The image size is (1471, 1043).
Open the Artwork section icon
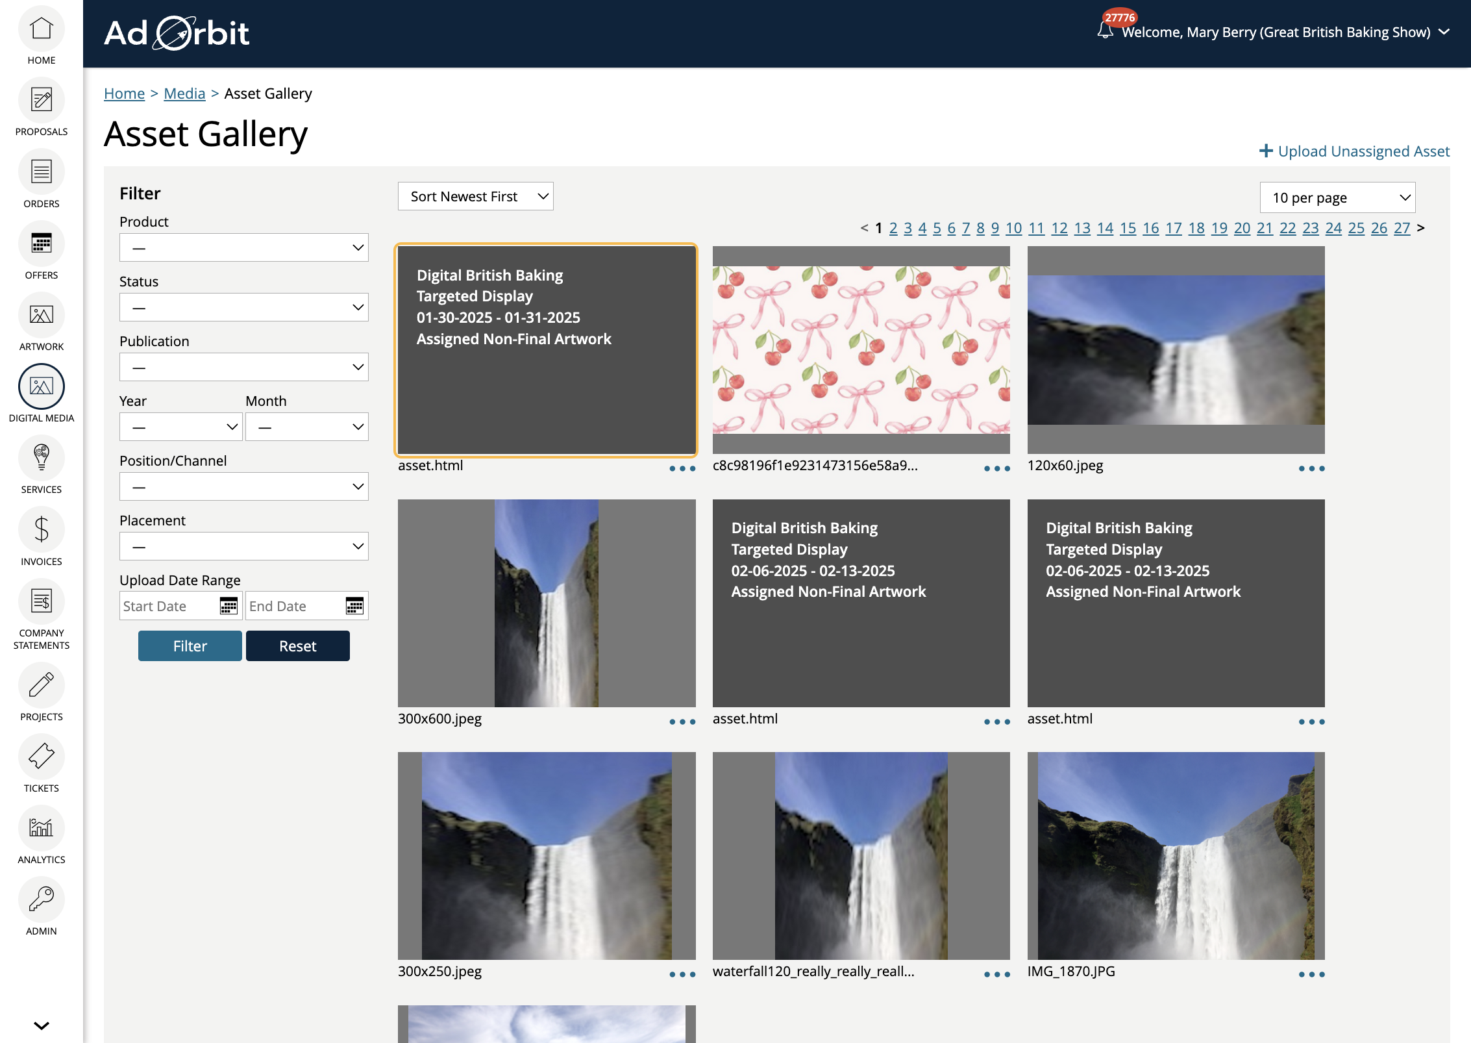pyautogui.click(x=42, y=316)
